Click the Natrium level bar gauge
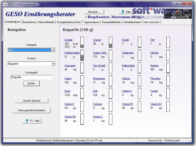The height and width of the screenshot is (146, 196). pyautogui.click(x=168, y=68)
